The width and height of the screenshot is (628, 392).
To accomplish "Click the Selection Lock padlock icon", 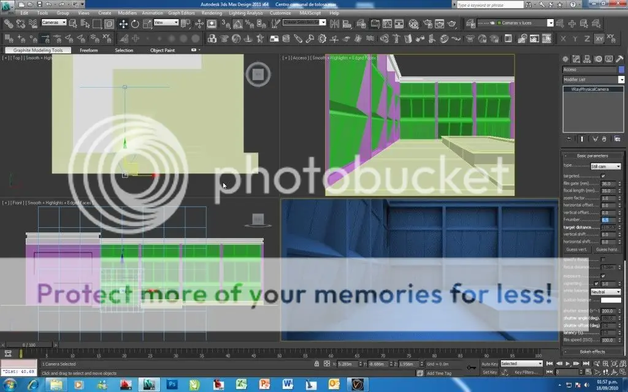I will coord(316,364).
